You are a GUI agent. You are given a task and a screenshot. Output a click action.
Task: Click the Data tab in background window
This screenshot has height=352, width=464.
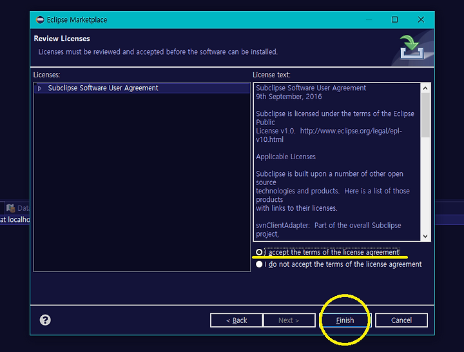17,208
